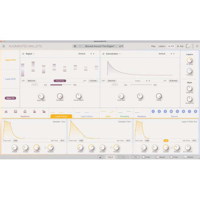Go to previous Convolution Default preset
Screen dimensions: 200x200
tap(171, 54)
